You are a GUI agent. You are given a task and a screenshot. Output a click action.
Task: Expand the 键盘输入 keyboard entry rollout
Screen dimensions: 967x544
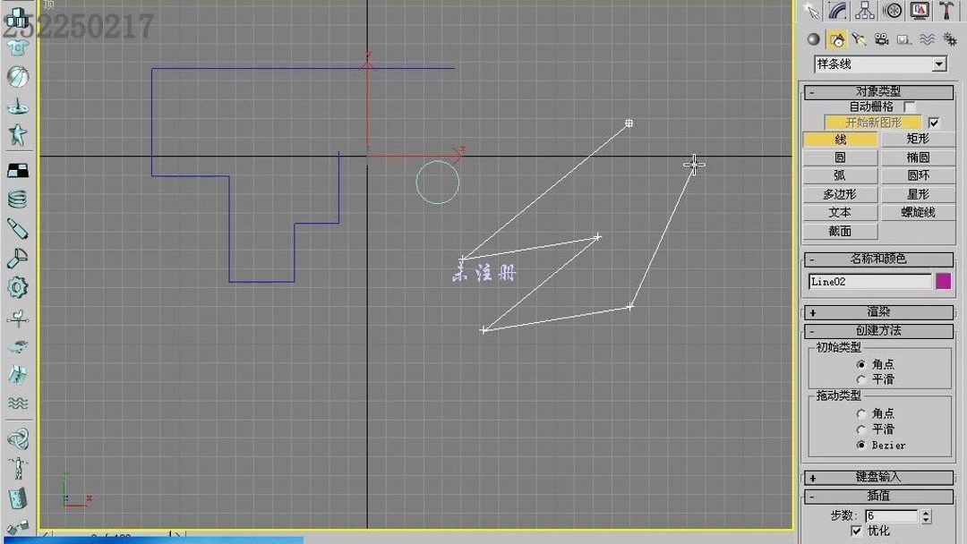coord(879,477)
